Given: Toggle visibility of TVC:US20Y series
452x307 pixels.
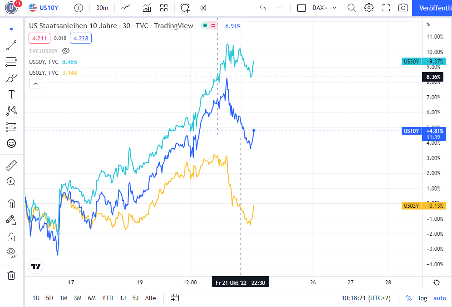Looking at the screenshot, I should [66, 51].
